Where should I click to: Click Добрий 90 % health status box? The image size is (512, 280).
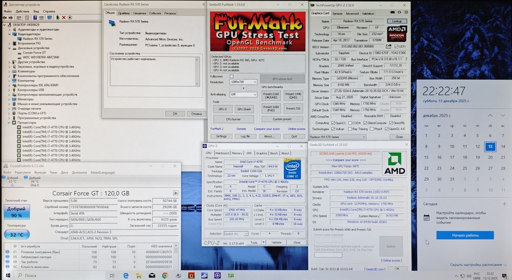pos(17,212)
